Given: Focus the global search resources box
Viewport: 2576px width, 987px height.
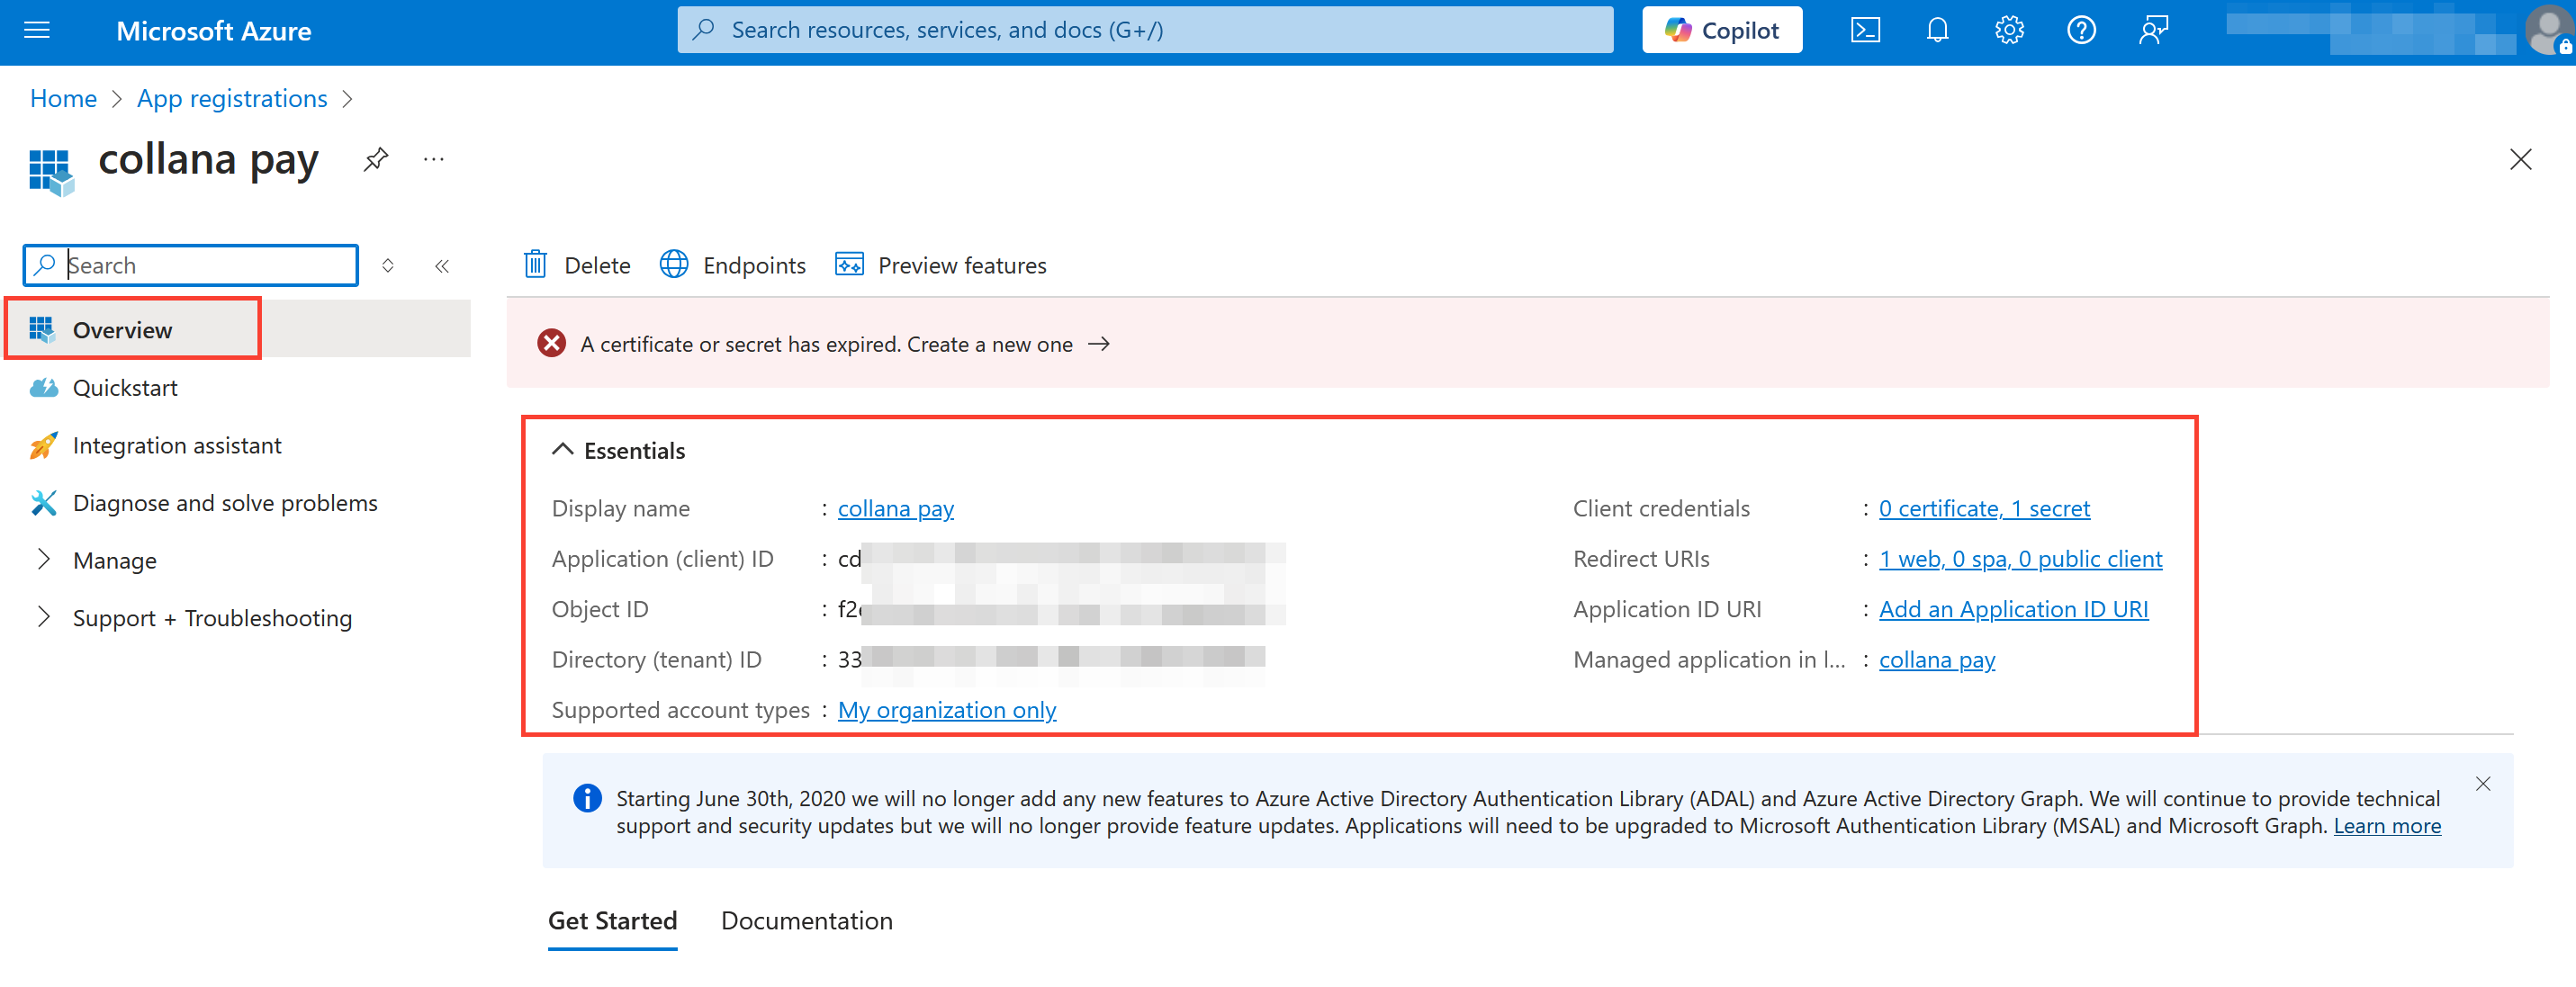Looking at the screenshot, I should pyautogui.click(x=1145, y=30).
